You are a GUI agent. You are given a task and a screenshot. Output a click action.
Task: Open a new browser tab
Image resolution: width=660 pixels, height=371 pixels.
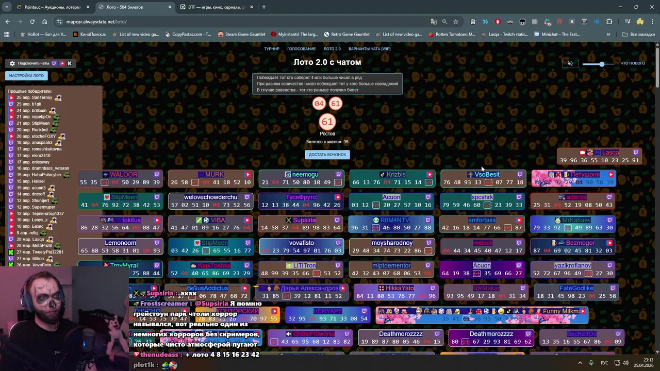tap(264, 7)
